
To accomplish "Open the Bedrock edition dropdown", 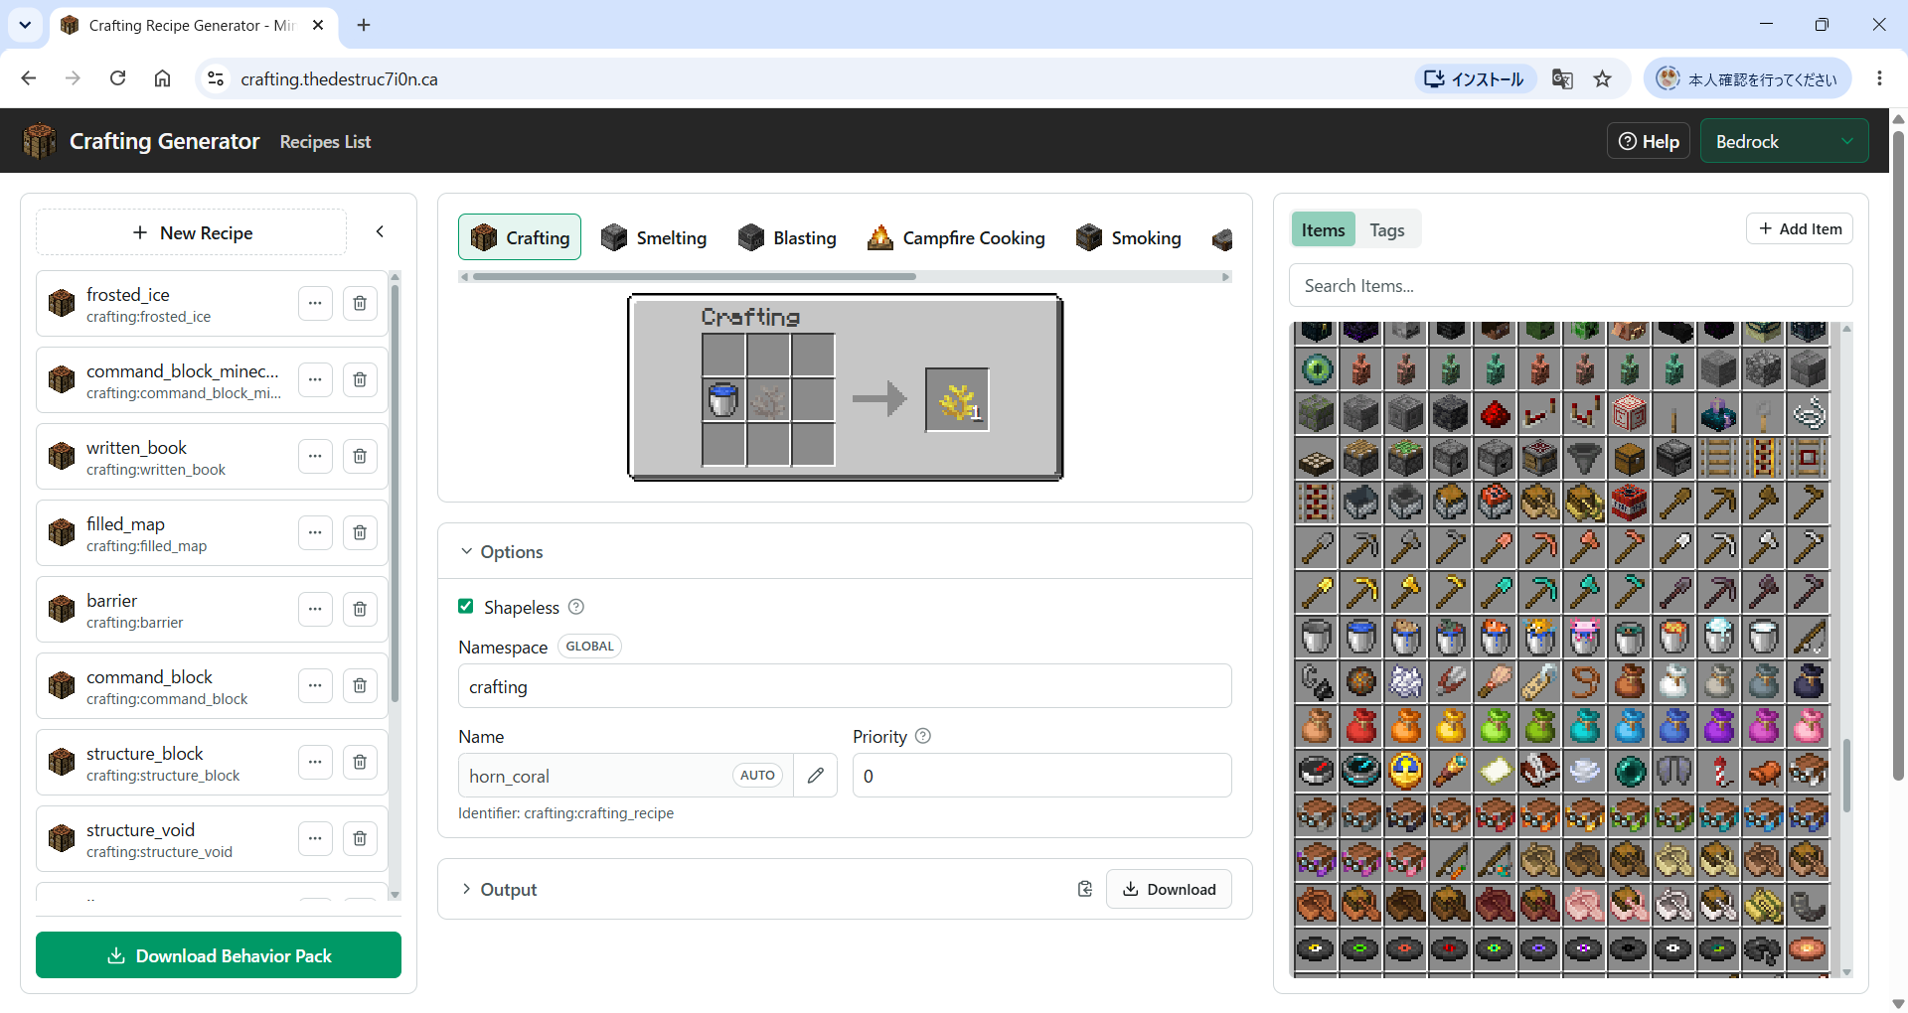I will coord(1785,141).
